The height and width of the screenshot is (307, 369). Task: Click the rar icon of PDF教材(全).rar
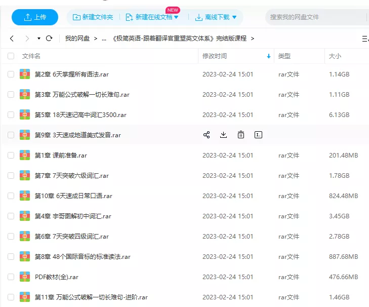click(25, 277)
